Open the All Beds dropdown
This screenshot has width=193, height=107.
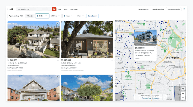coord(56,16)
